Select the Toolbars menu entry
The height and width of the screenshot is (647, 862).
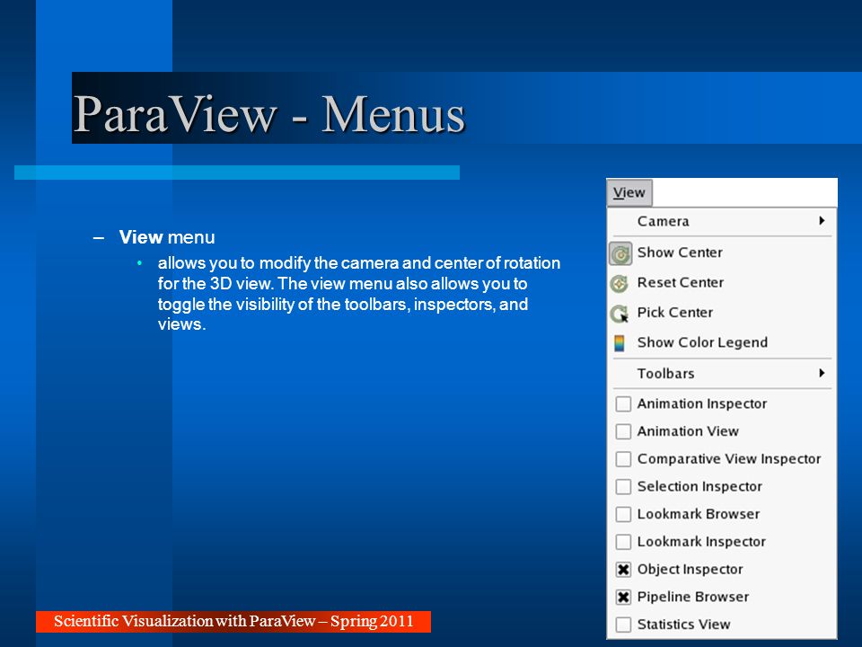click(721, 374)
